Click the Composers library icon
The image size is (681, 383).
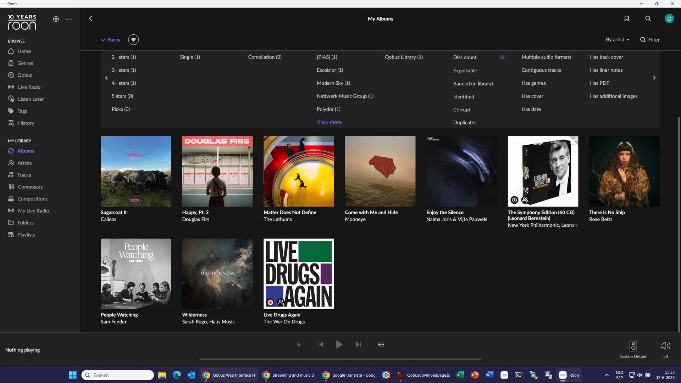click(x=11, y=187)
